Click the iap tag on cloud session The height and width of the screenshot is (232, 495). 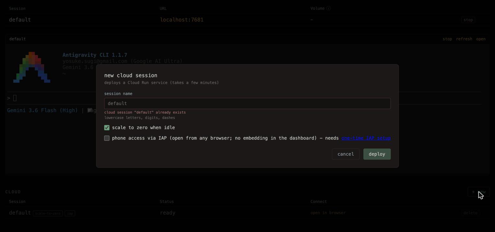pyautogui.click(x=70, y=213)
